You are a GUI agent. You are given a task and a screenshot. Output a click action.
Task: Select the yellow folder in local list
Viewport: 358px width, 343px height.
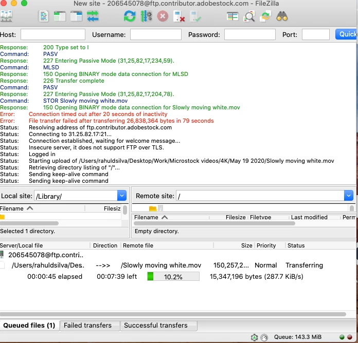click(x=2, y=217)
